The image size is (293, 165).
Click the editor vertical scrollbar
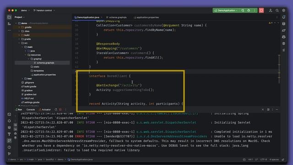[279, 69]
